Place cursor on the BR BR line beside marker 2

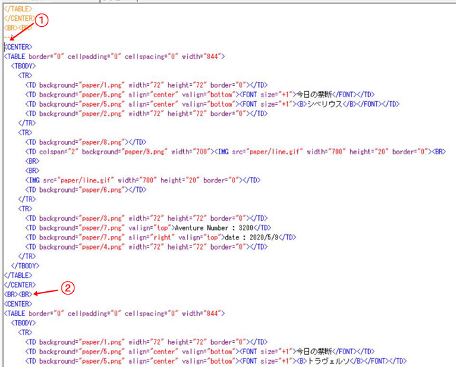tap(17, 294)
